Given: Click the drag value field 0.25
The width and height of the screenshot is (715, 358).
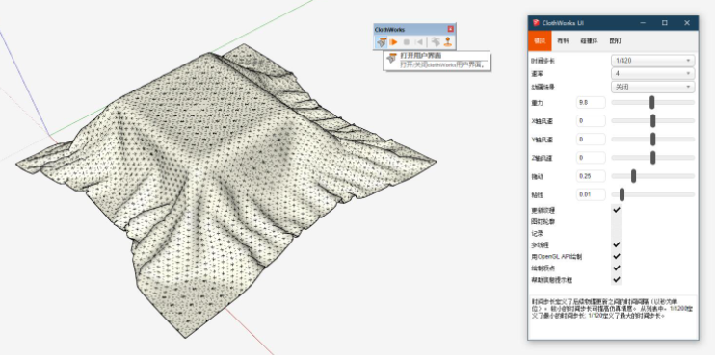Looking at the screenshot, I should (591, 176).
